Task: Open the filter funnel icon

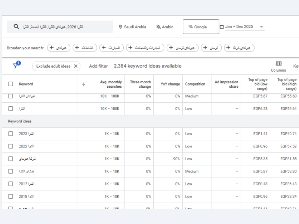Action: click(x=15, y=66)
